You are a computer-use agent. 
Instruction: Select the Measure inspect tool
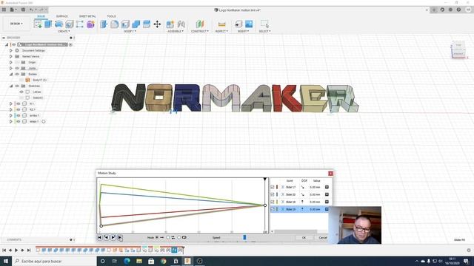(x=221, y=24)
